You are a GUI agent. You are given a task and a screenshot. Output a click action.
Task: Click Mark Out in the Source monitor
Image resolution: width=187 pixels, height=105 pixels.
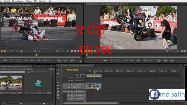point(18,61)
